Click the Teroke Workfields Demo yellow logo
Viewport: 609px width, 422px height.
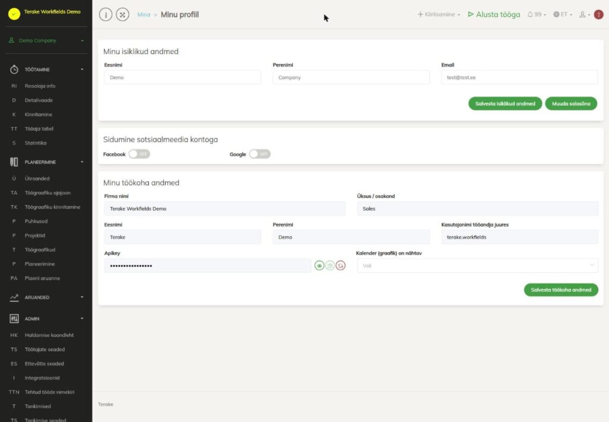click(14, 14)
